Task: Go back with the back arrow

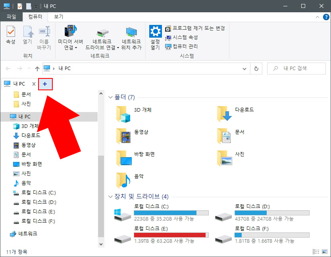Action: coord(8,69)
